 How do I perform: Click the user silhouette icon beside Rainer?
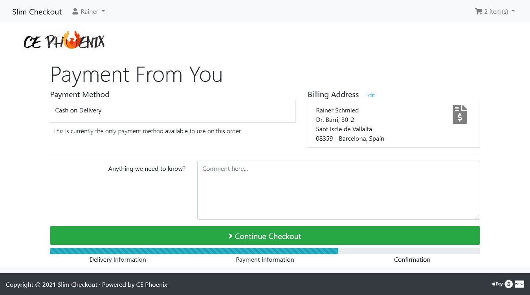point(75,11)
